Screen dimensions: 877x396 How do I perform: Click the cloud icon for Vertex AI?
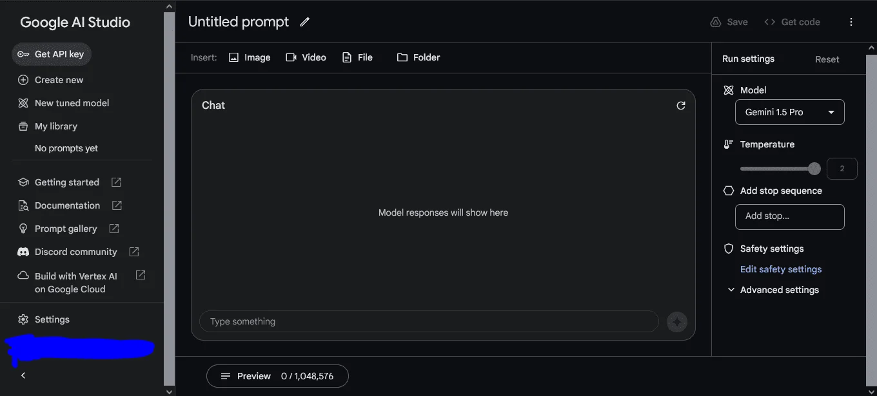pyautogui.click(x=23, y=275)
